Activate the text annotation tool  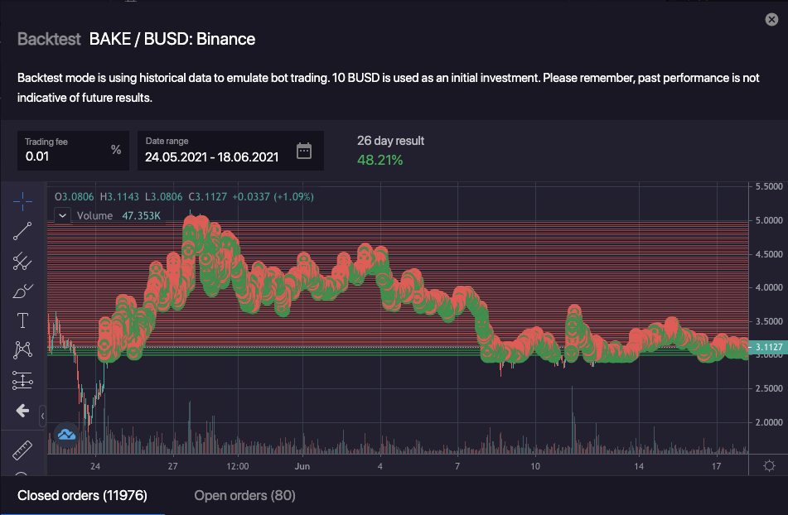pyautogui.click(x=22, y=321)
